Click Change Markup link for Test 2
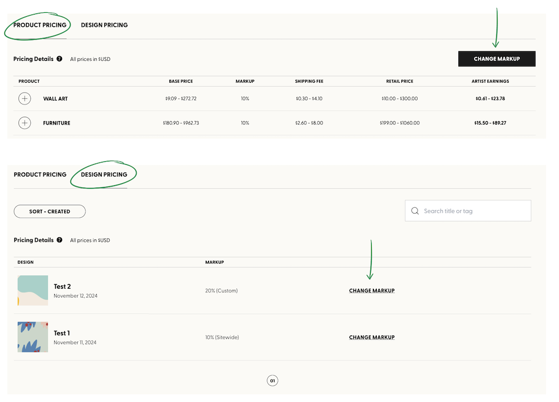 click(x=372, y=291)
